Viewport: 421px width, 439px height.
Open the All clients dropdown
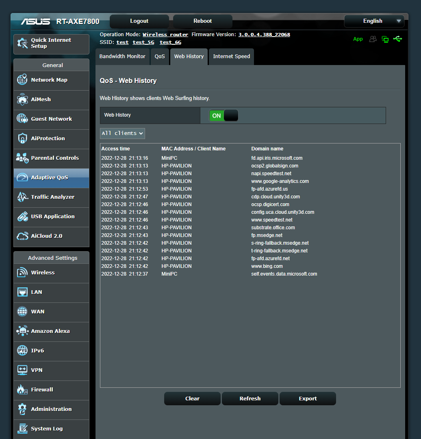click(123, 133)
